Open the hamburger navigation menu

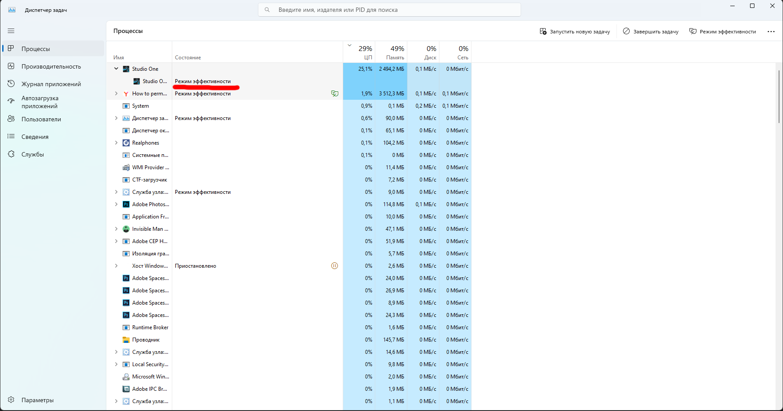pos(11,31)
